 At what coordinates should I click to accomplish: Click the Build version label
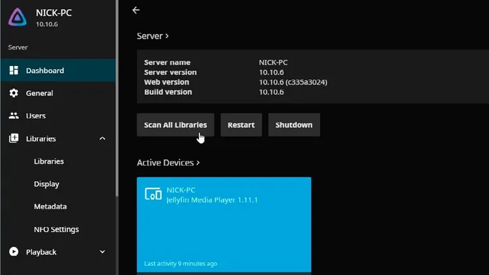coord(168,92)
